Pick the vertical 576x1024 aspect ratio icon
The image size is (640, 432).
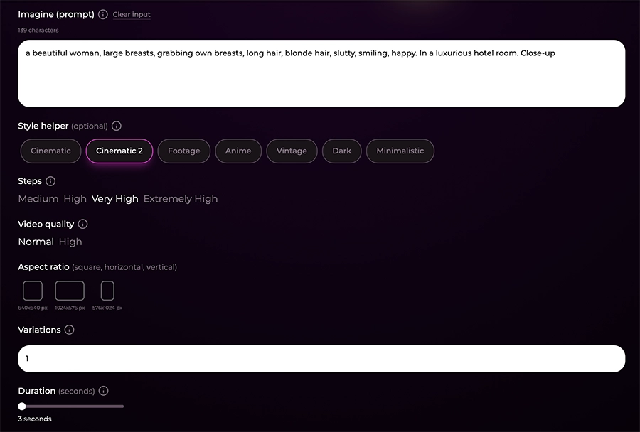[107, 291]
